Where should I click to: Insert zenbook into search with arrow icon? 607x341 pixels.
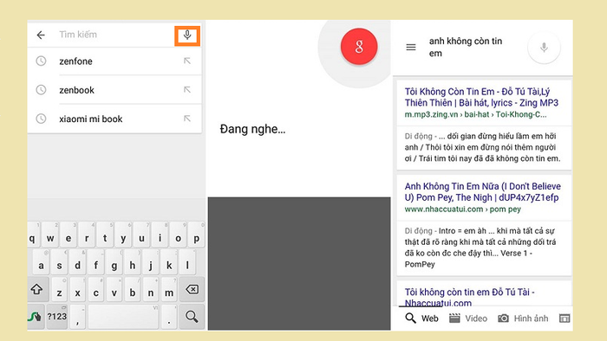point(187,90)
